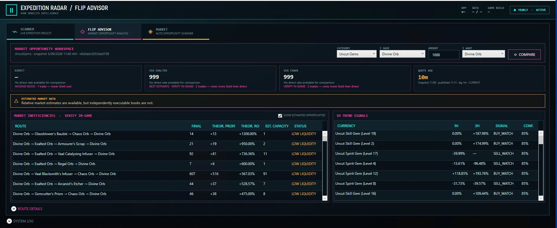This screenshot has width=557, height=228.
Task: Sort routes by Theor. ROI column header
Action: coord(250,126)
